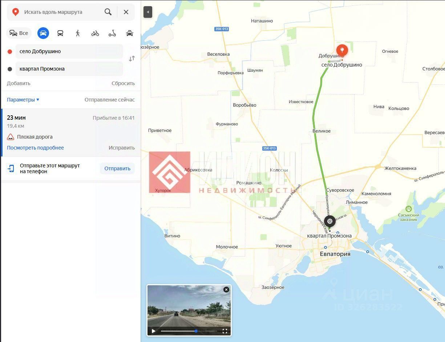Click the 'Наташино' map label
Viewport: 445px width, 342px height.
262,21
